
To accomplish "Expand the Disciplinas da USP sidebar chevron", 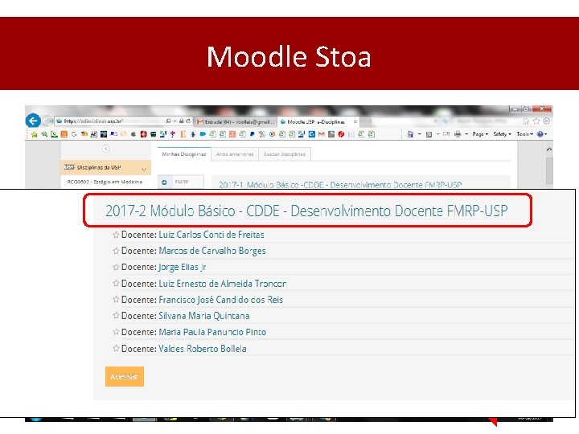I will pos(144,170).
